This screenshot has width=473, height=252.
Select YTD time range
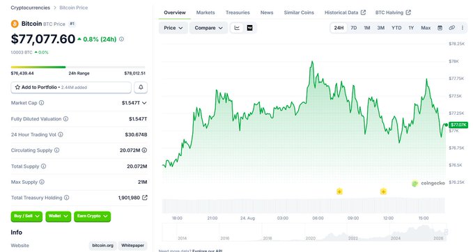click(396, 28)
